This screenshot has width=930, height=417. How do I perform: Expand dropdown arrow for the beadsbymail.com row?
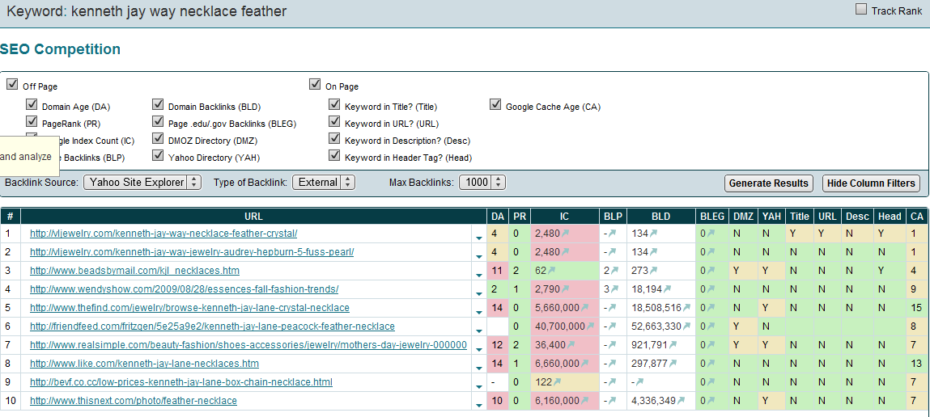pos(478,272)
